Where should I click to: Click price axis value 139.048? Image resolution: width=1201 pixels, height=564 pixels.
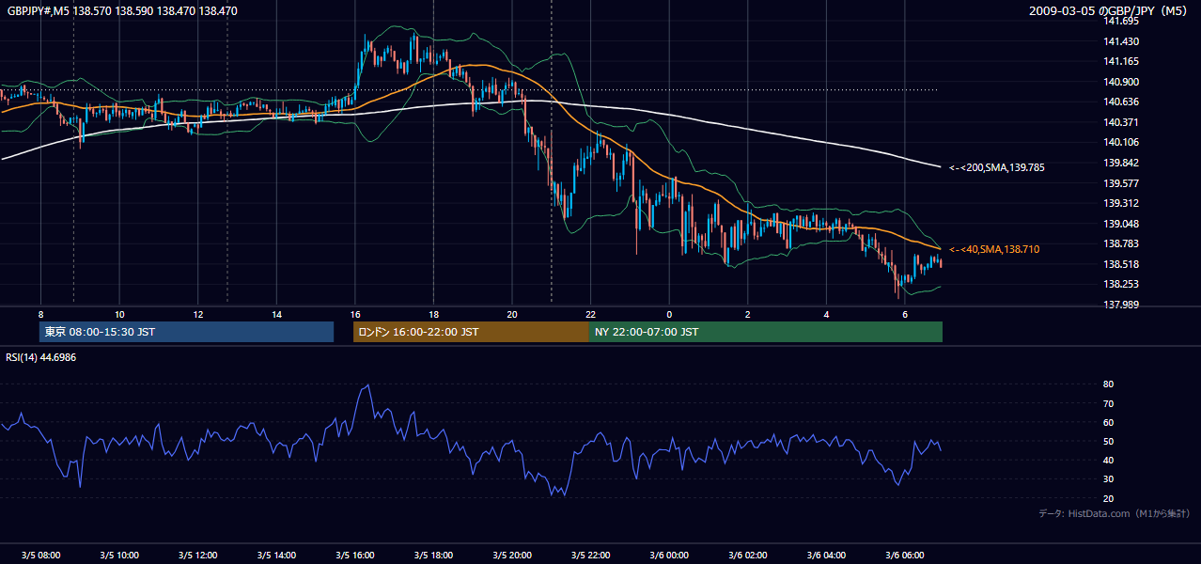[x=1122, y=224]
